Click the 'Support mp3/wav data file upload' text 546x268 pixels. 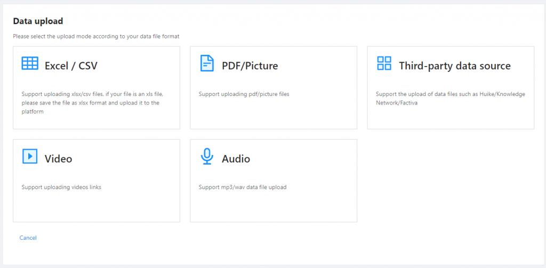(243, 187)
